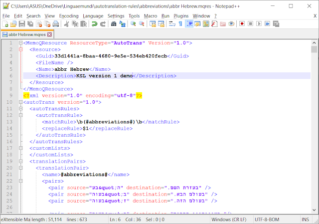Click the Zoom In magnifier icon
Image resolution: width=319 pixels, height=224 pixels.
pyautogui.click(x=133, y=24)
